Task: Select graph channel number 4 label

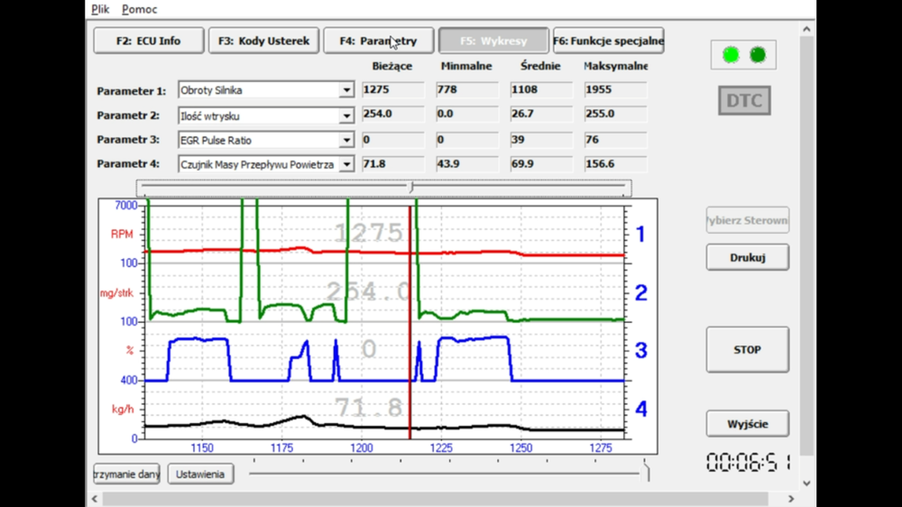Action: pyautogui.click(x=640, y=409)
